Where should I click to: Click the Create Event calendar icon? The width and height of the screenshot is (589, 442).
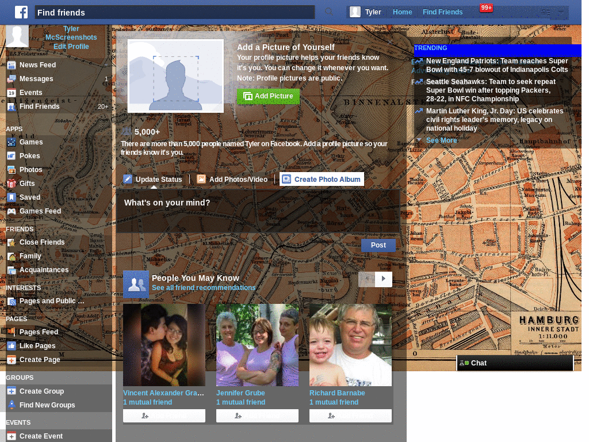point(12,436)
